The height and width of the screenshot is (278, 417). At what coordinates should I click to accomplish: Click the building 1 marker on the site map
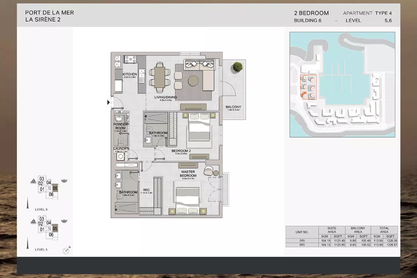coord(313,80)
